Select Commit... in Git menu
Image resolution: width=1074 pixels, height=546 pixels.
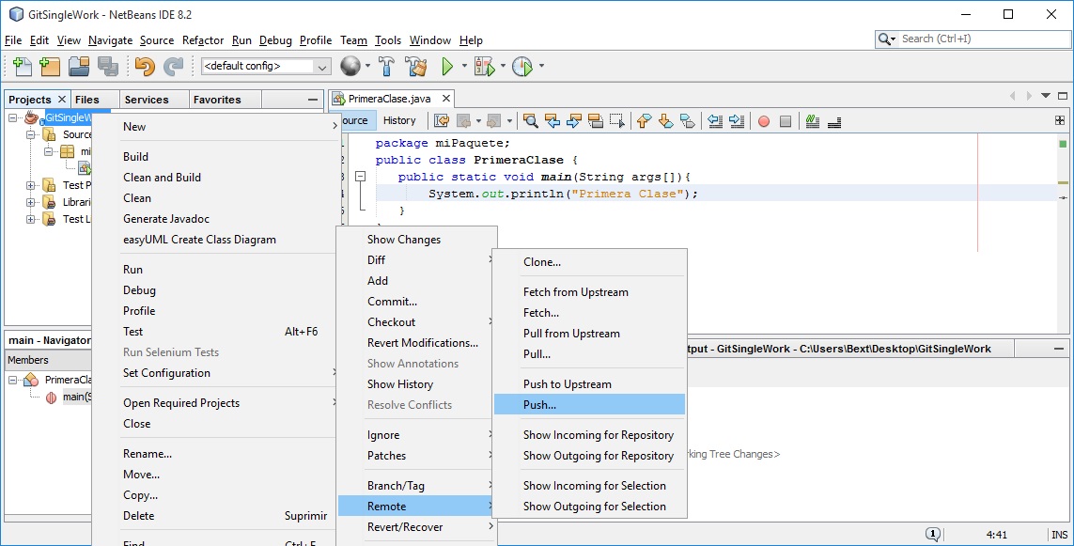click(x=416, y=302)
